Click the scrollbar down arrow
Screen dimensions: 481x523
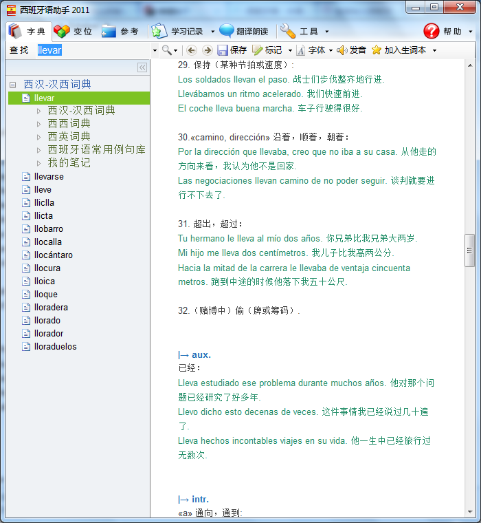click(x=470, y=512)
